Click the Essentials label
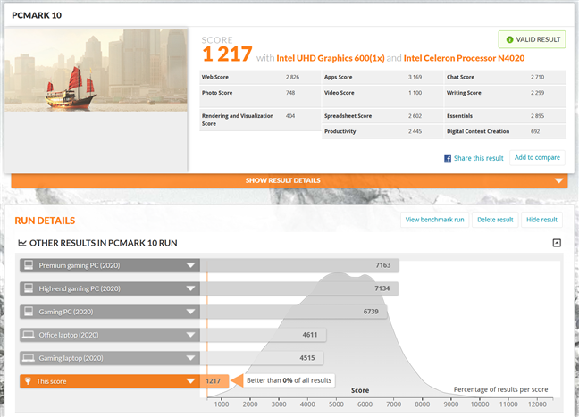Viewport: 579px width, 417px height. 460,116
